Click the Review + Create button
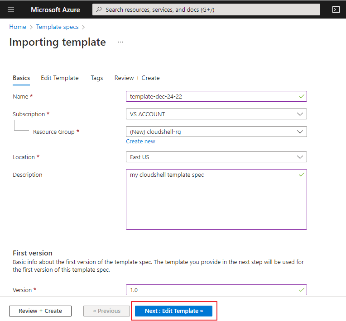The width and height of the screenshot is (346, 321). tap(40, 311)
